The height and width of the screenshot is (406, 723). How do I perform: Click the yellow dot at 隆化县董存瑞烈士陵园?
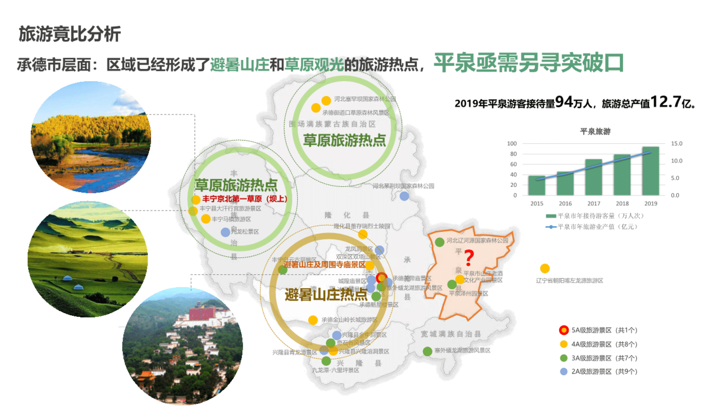(x=363, y=235)
